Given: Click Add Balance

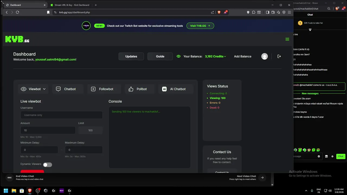Looking at the screenshot, I should click(x=243, y=56).
